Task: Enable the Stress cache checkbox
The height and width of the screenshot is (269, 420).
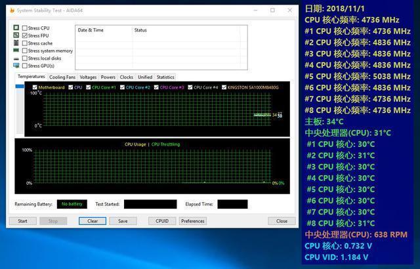Action: pos(25,43)
